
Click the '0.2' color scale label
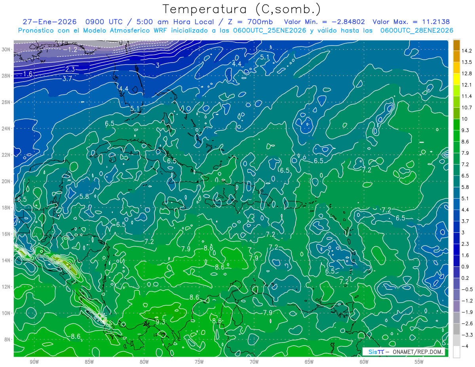click(x=465, y=278)
